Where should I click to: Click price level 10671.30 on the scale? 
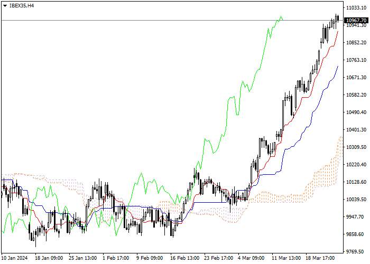[356, 78]
